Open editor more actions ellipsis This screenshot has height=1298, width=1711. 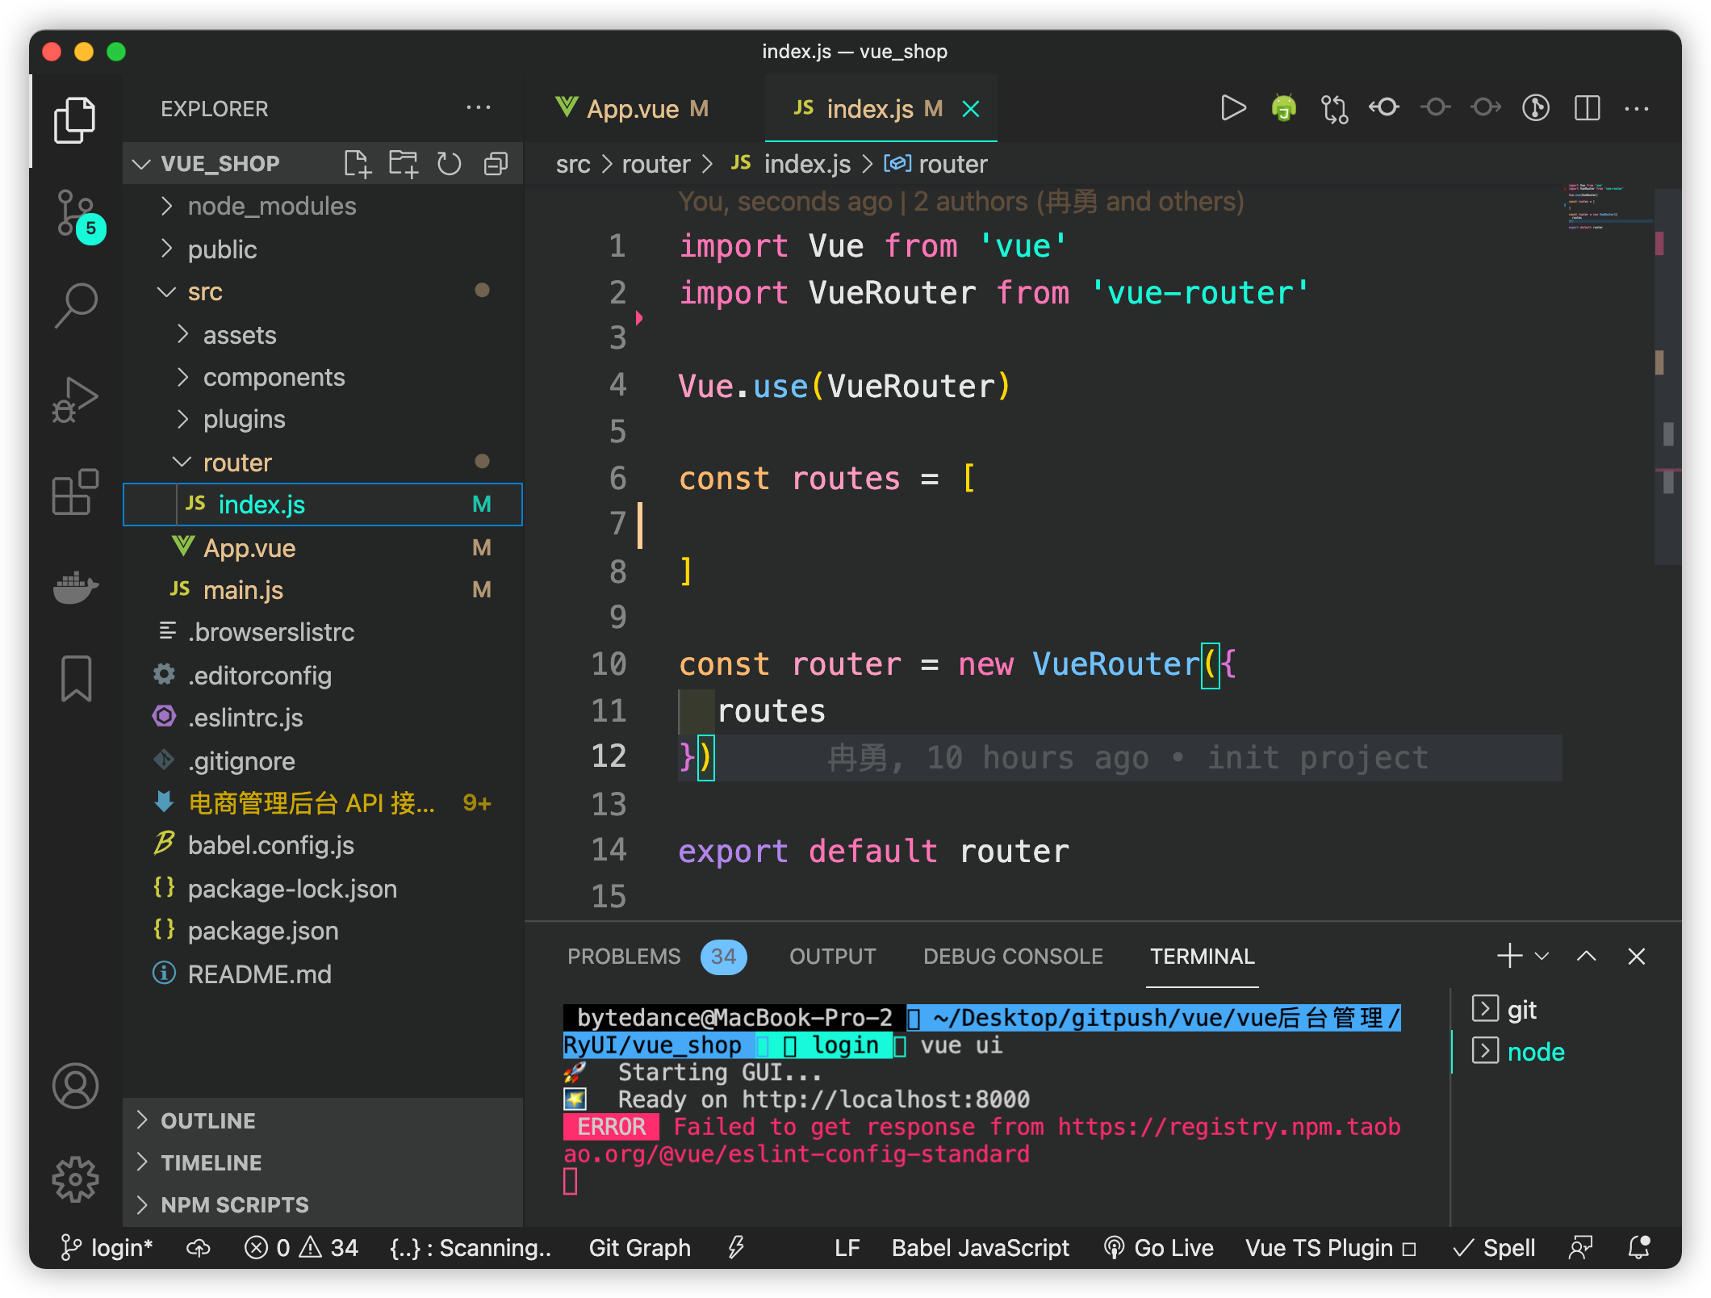click(x=1637, y=108)
